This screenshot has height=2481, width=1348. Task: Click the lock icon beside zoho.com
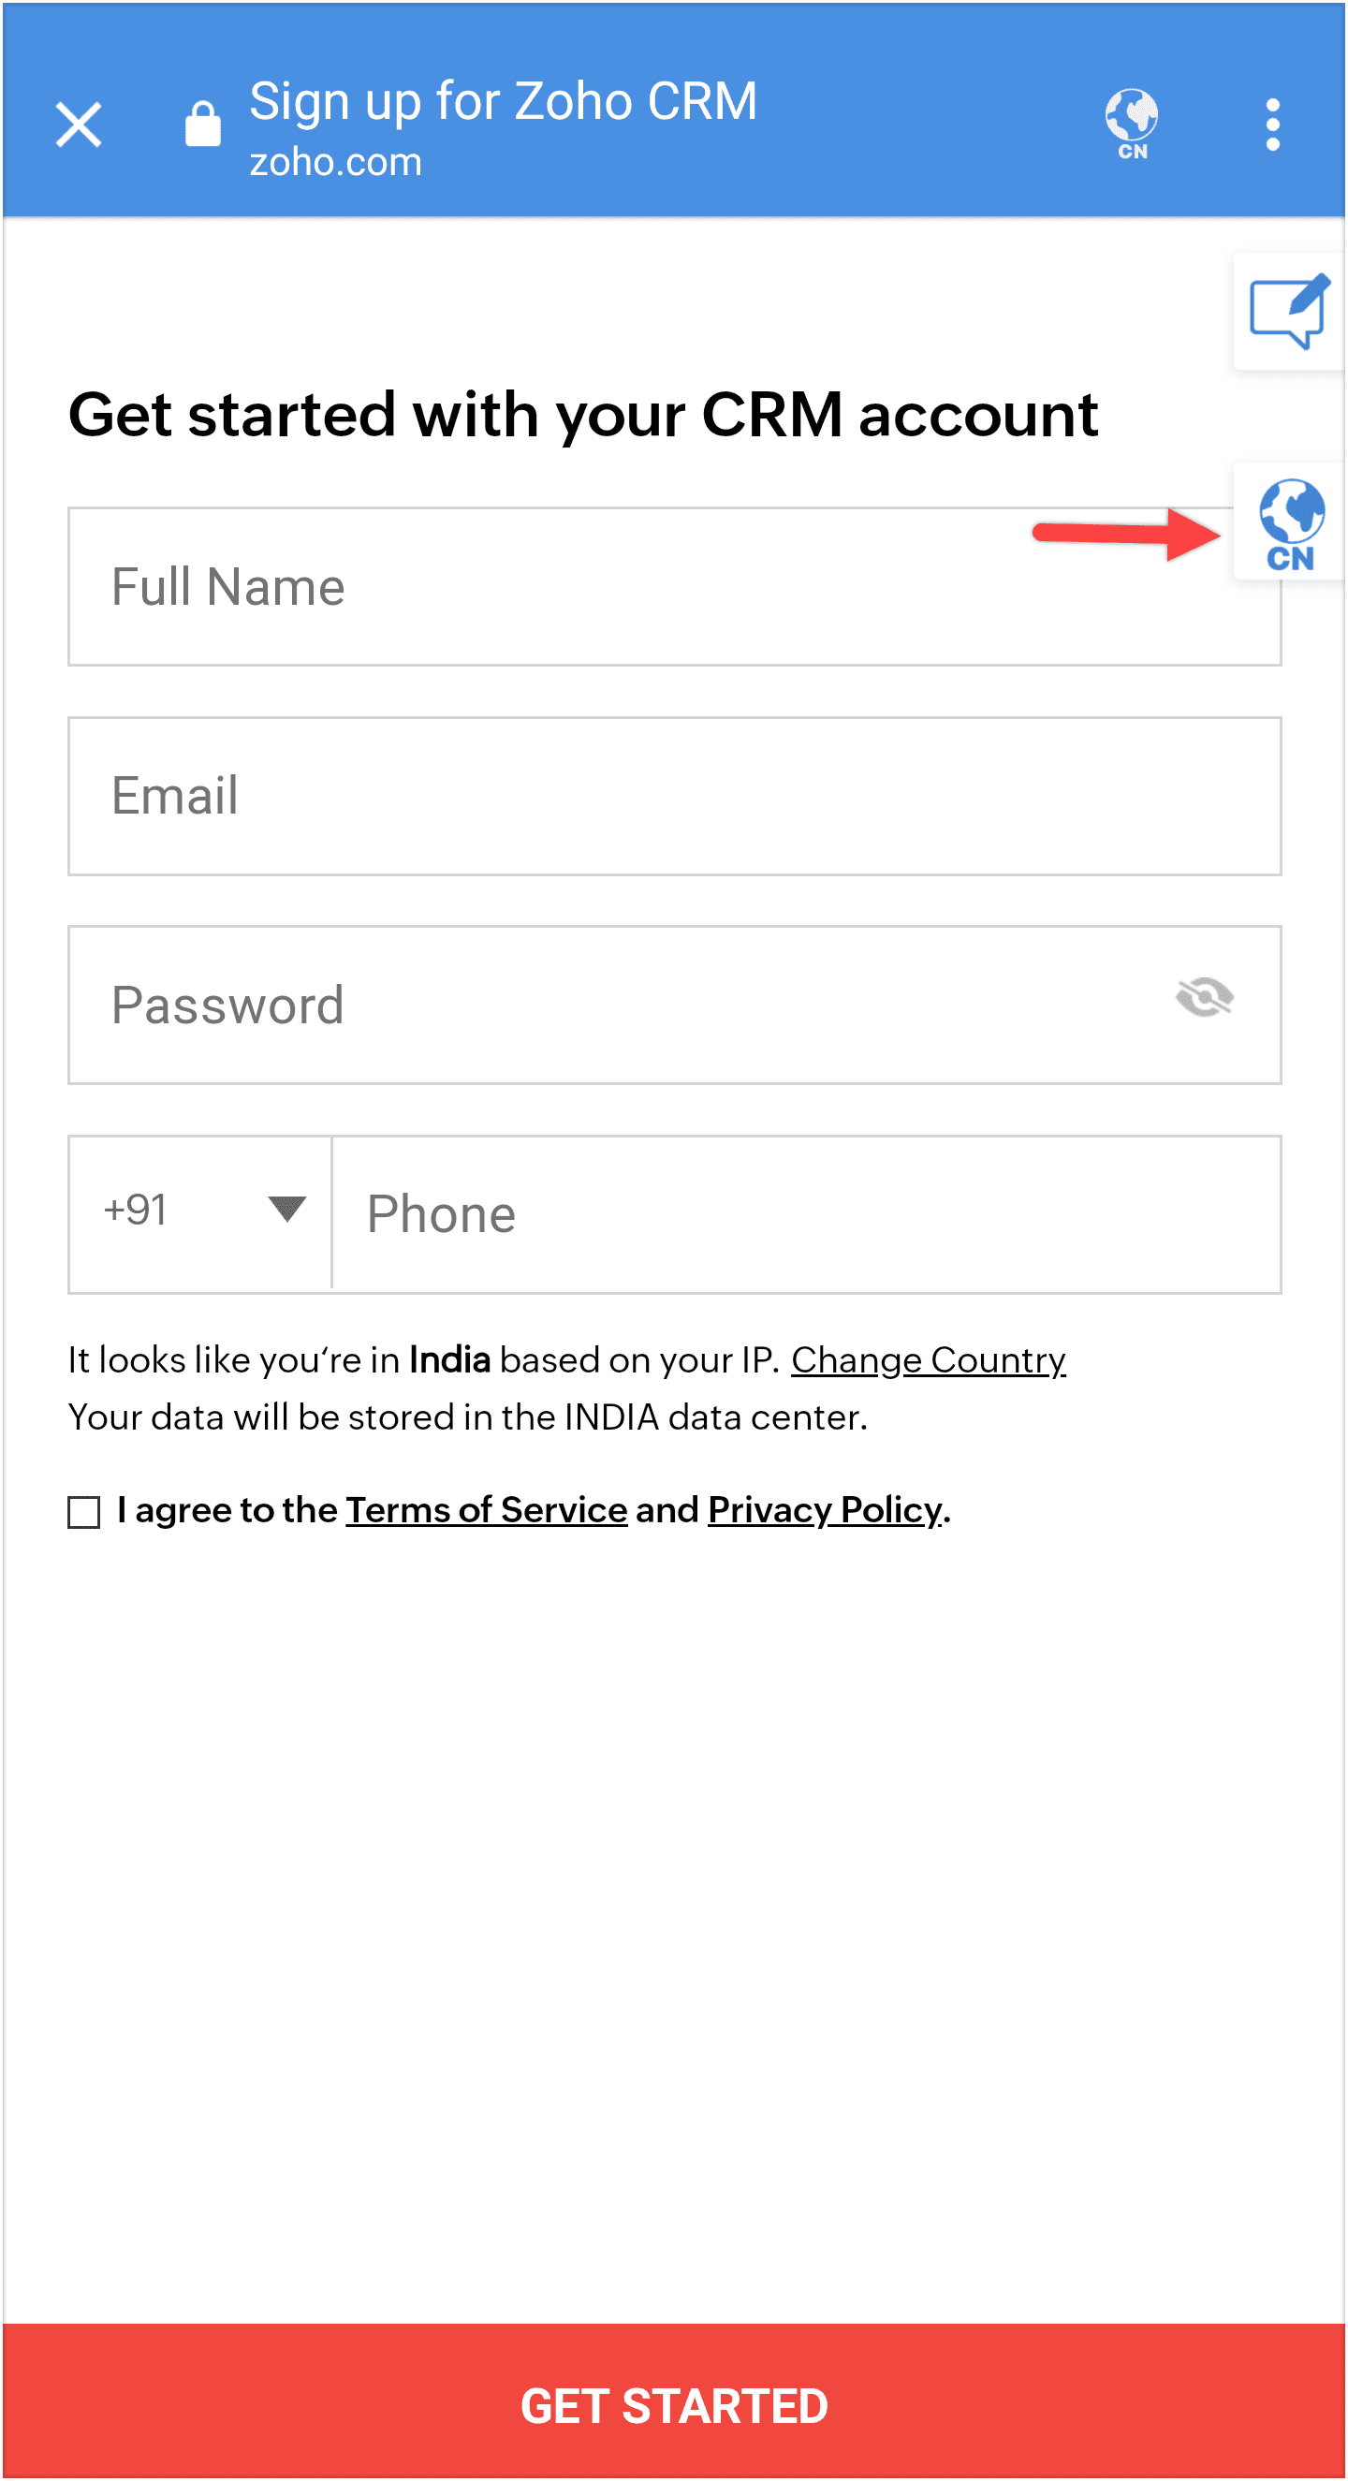click(x=202, y=125)
